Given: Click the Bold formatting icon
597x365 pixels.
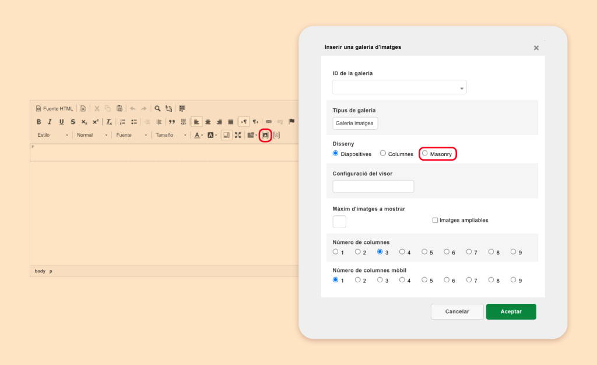Looking at the screenshot, I should (x=38, y=122).
